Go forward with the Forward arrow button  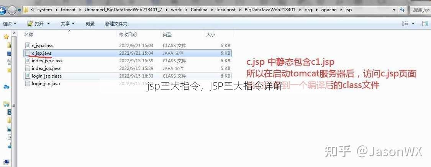point(12,10)
